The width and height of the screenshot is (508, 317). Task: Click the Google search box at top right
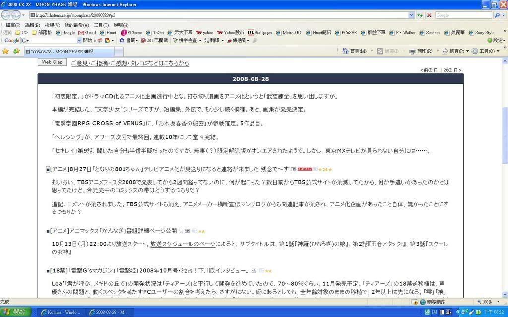pos(463,15)
